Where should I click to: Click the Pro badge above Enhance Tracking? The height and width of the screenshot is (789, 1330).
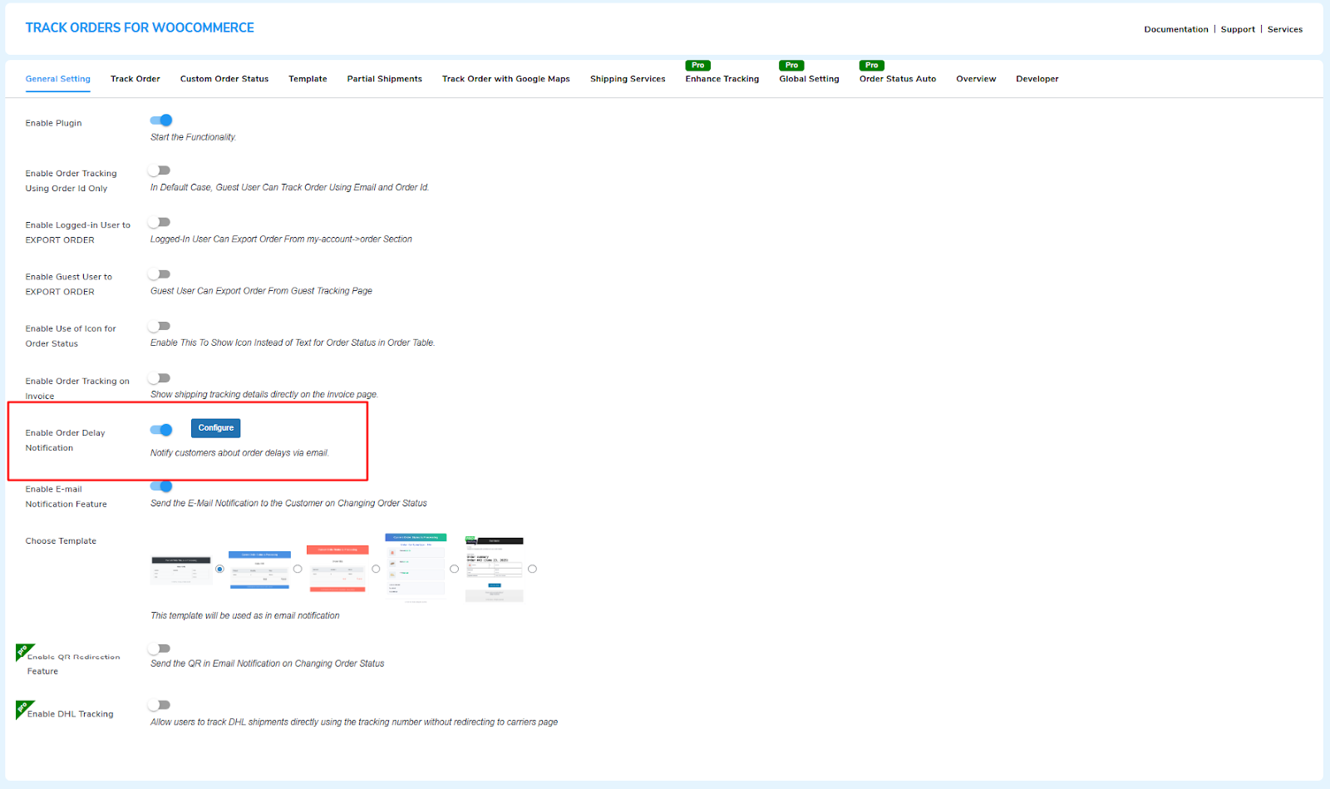pos(697,65)
